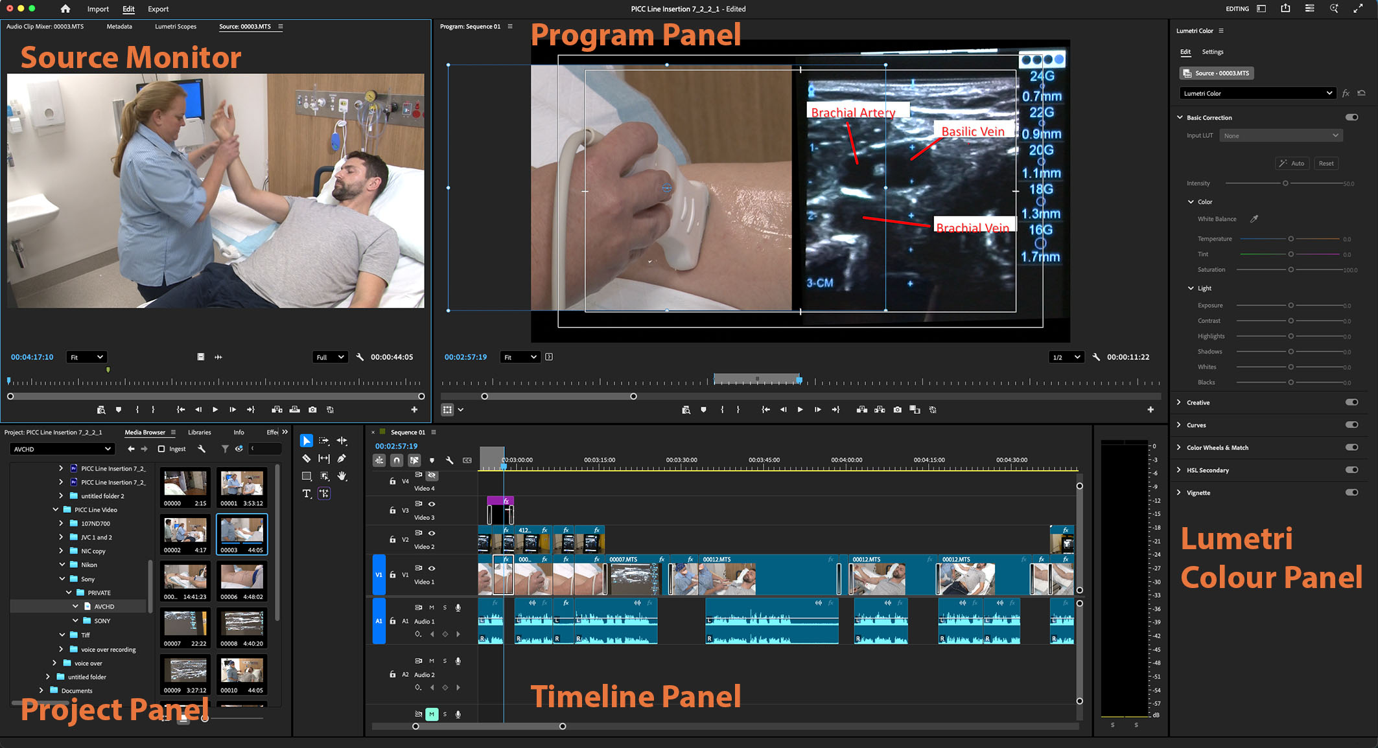
Task: Mute the Audio 1 track
Action: coord(432,607)
